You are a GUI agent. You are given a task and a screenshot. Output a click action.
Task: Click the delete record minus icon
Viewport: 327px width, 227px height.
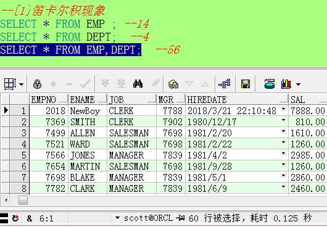[69, 85]
